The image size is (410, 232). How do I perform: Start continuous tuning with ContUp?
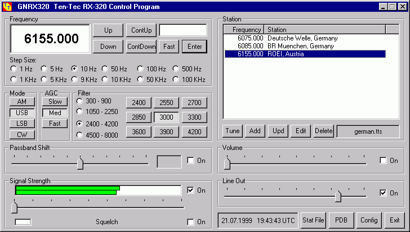141,30
